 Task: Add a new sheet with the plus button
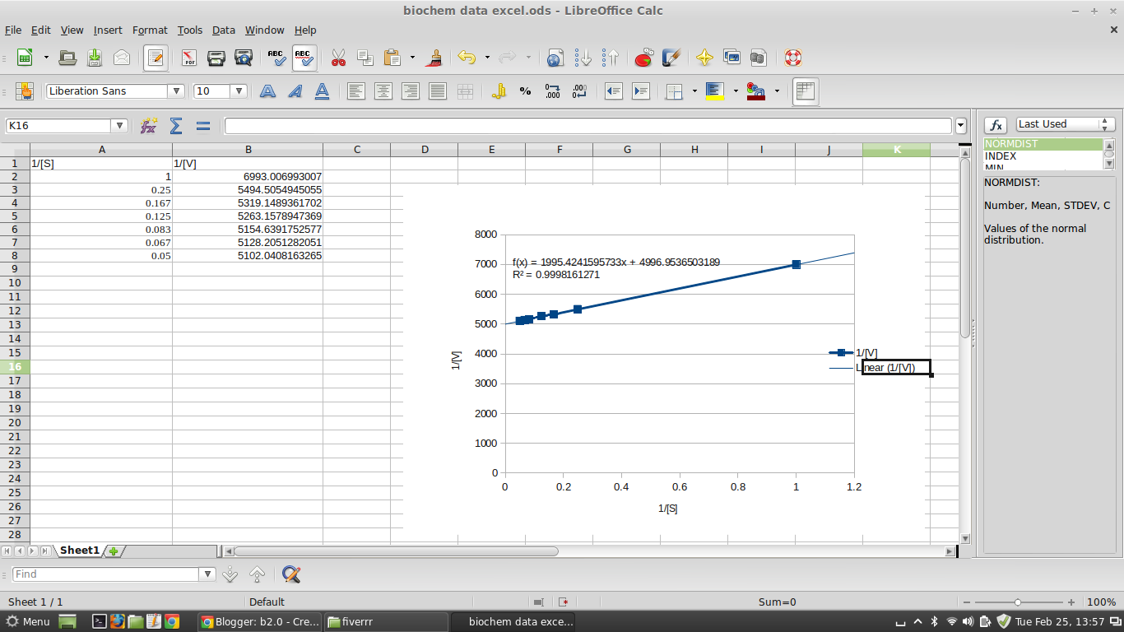tap(113, 550)
